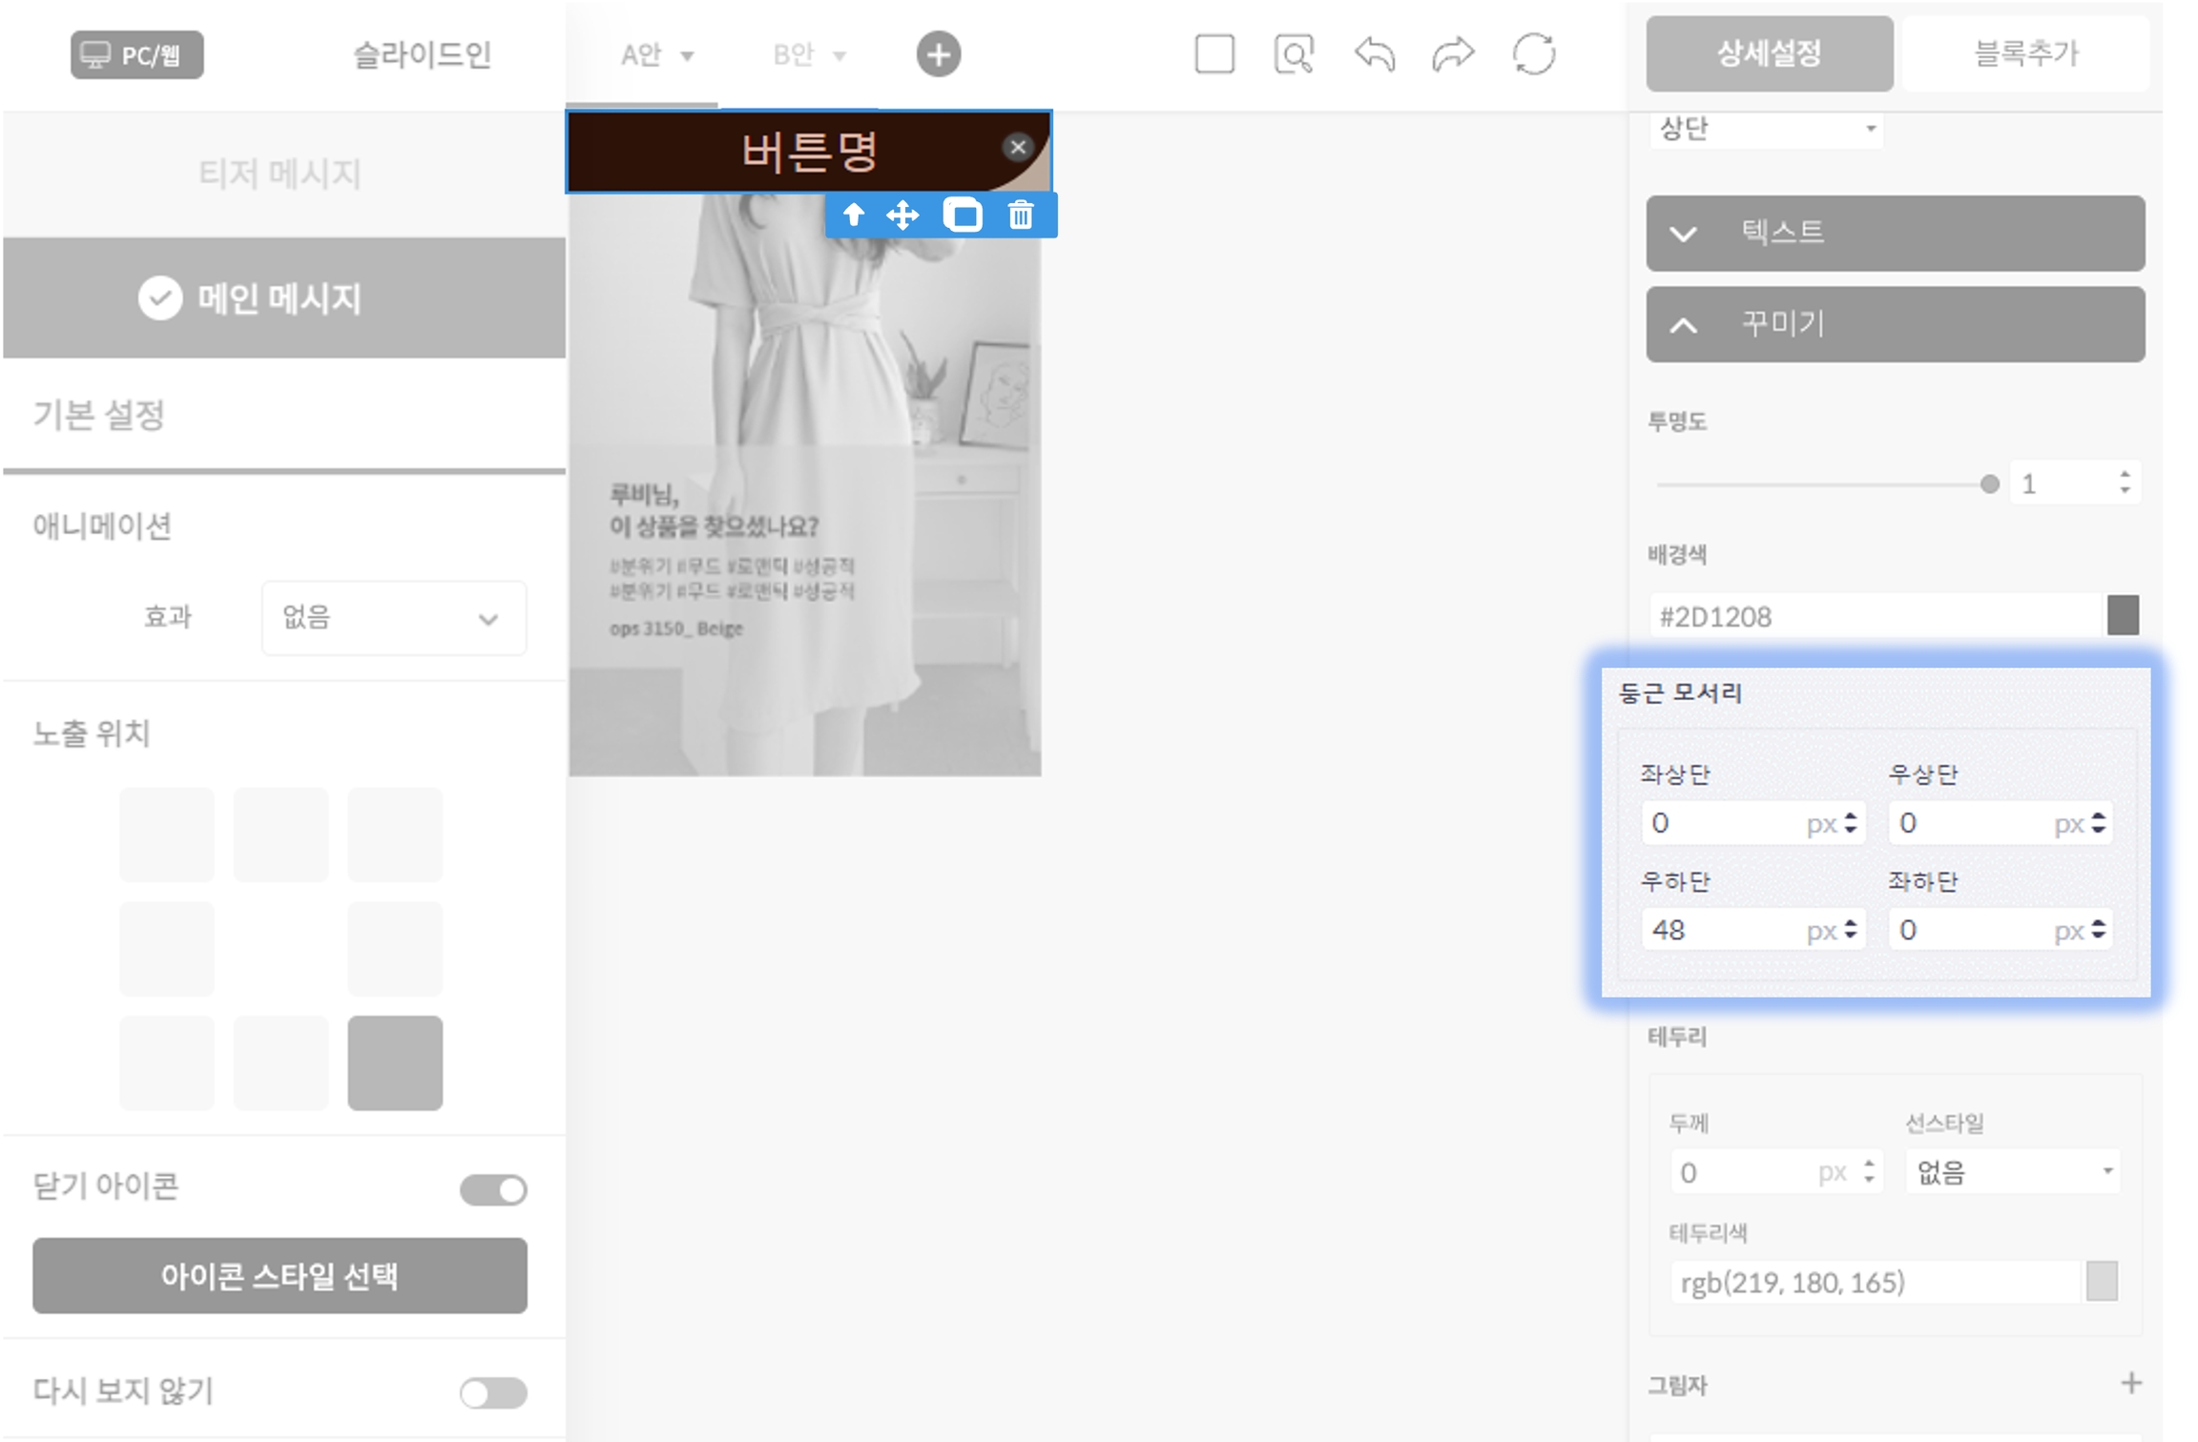Click the preview magnifier icon
2198x1442 pixels.
click(1293, 54)
